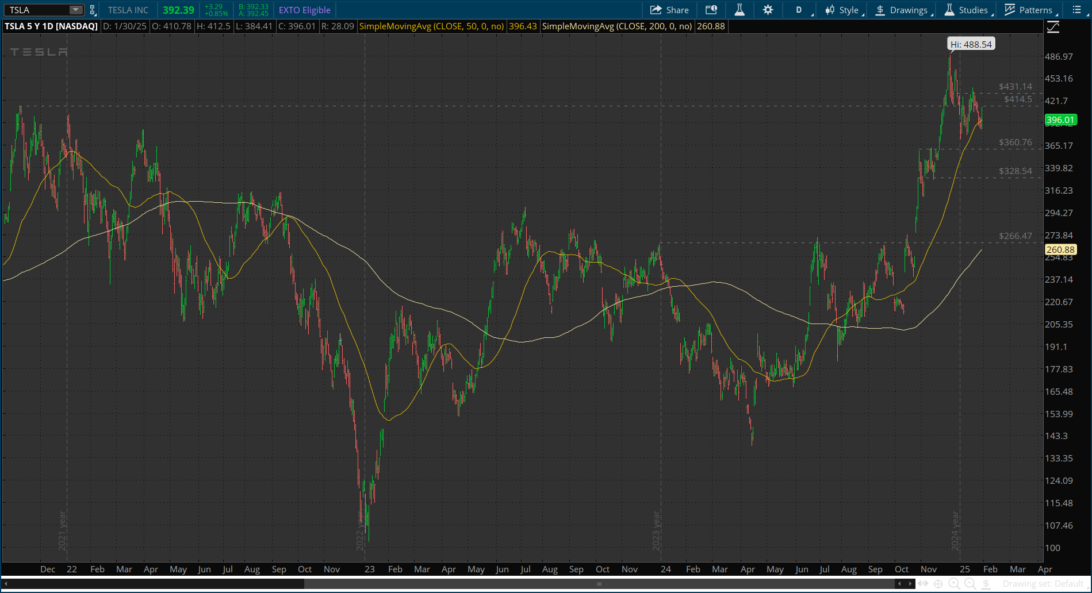Click the O: 410.78 open value

(171, 26)
